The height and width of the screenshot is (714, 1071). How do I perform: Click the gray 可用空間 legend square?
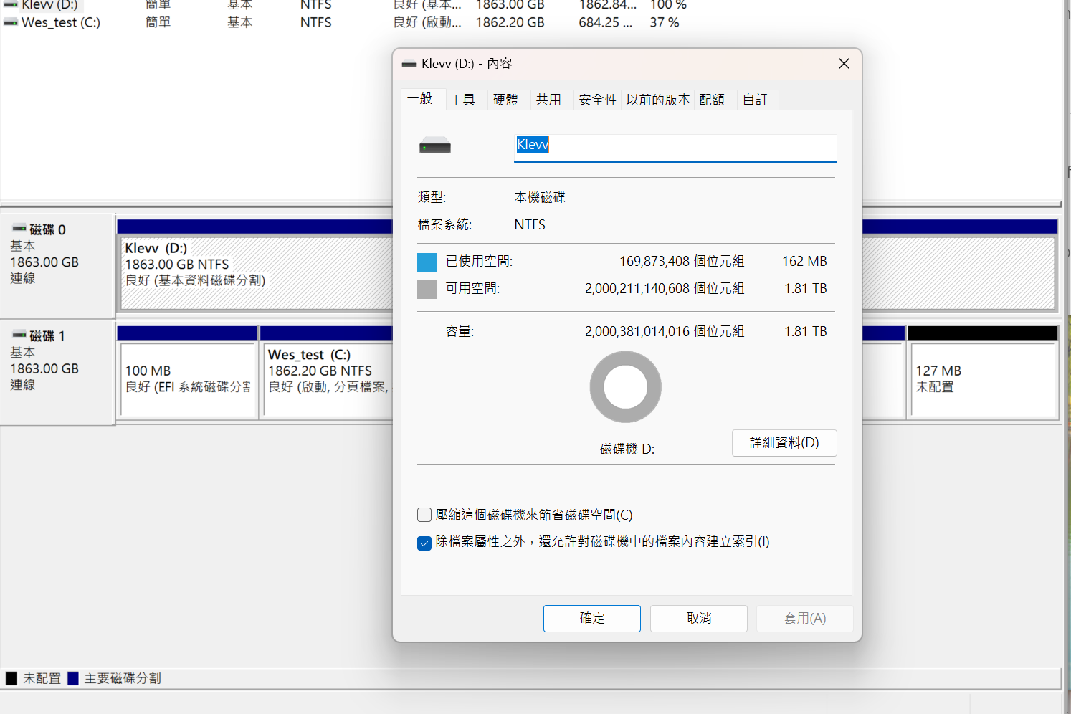pyautogui.click(x=427, y=289)
